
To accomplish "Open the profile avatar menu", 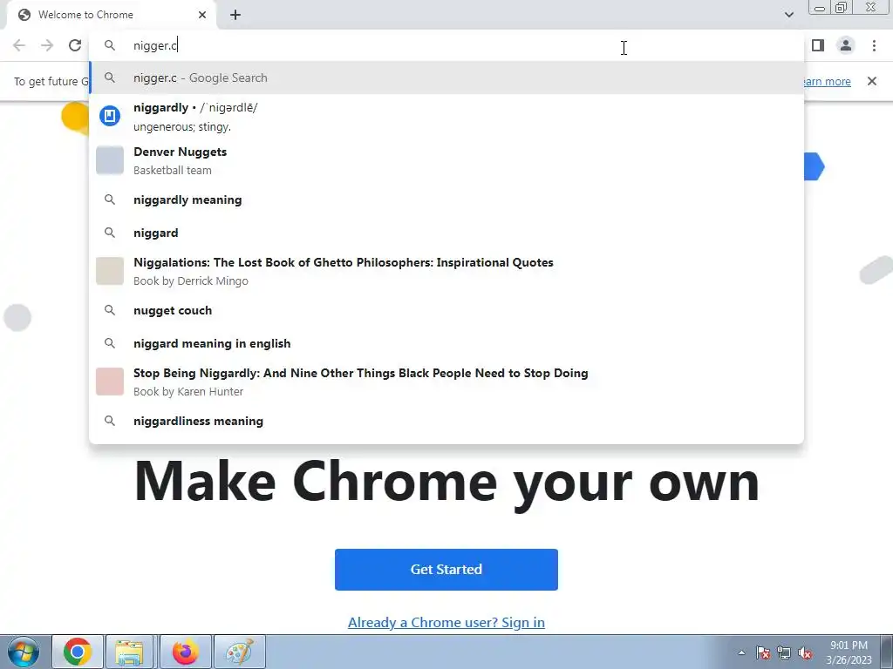I will 846,45.
